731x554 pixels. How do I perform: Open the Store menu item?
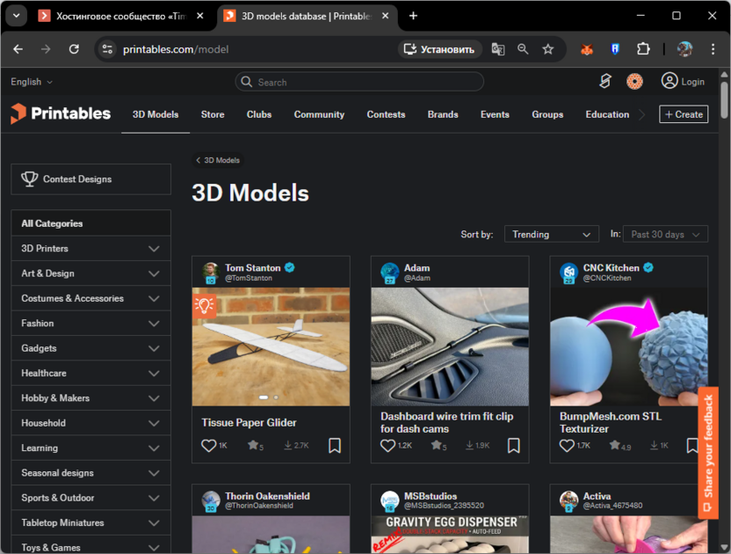click(213, 114)
